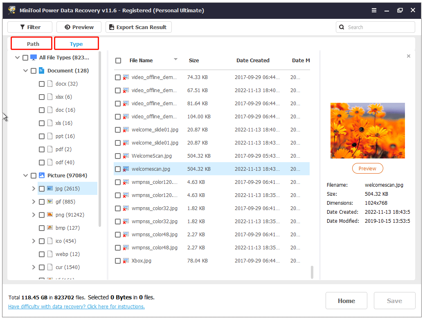Expand the png file type node
The width and height of the screenshot is (425, 319).
(34, 215)
